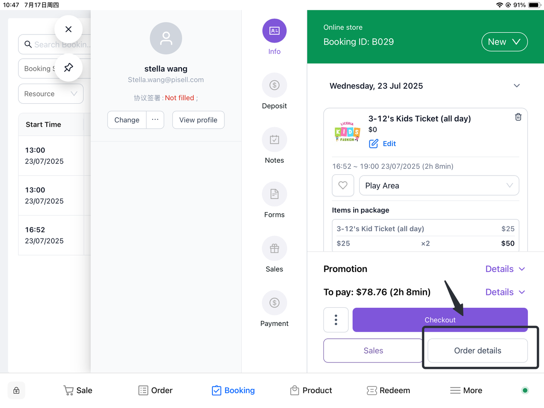Open the Forms section icon
The width and height of the screenshot is (544, 408).
click(274, 194)
